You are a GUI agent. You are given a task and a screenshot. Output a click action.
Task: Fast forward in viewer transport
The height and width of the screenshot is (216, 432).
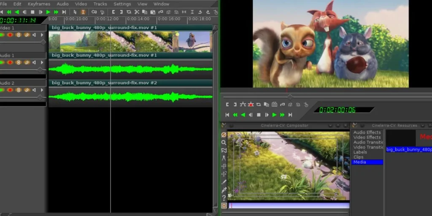[x=282, y=115]
